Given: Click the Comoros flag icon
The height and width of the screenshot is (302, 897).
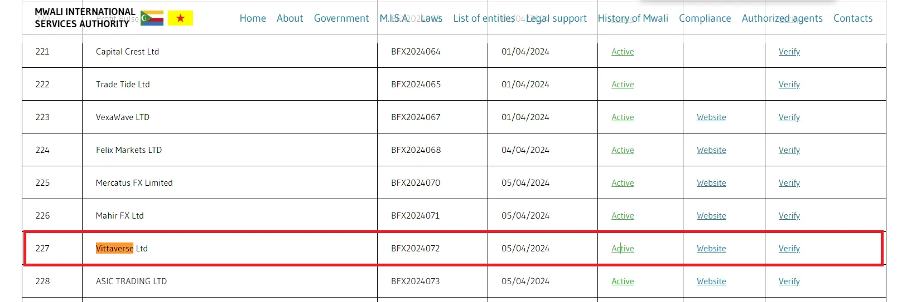Looking at the screenshot, I should tap(152, 18).
